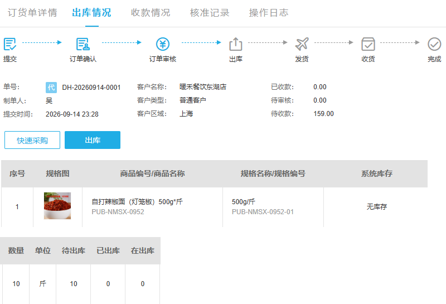Click the 已出库 column header

coord(108,251)
